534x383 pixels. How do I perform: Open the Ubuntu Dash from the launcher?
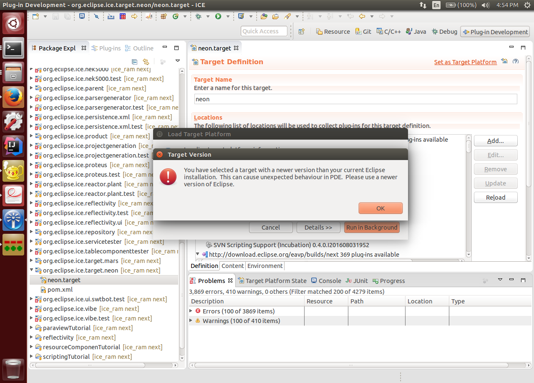pos(13,23)
